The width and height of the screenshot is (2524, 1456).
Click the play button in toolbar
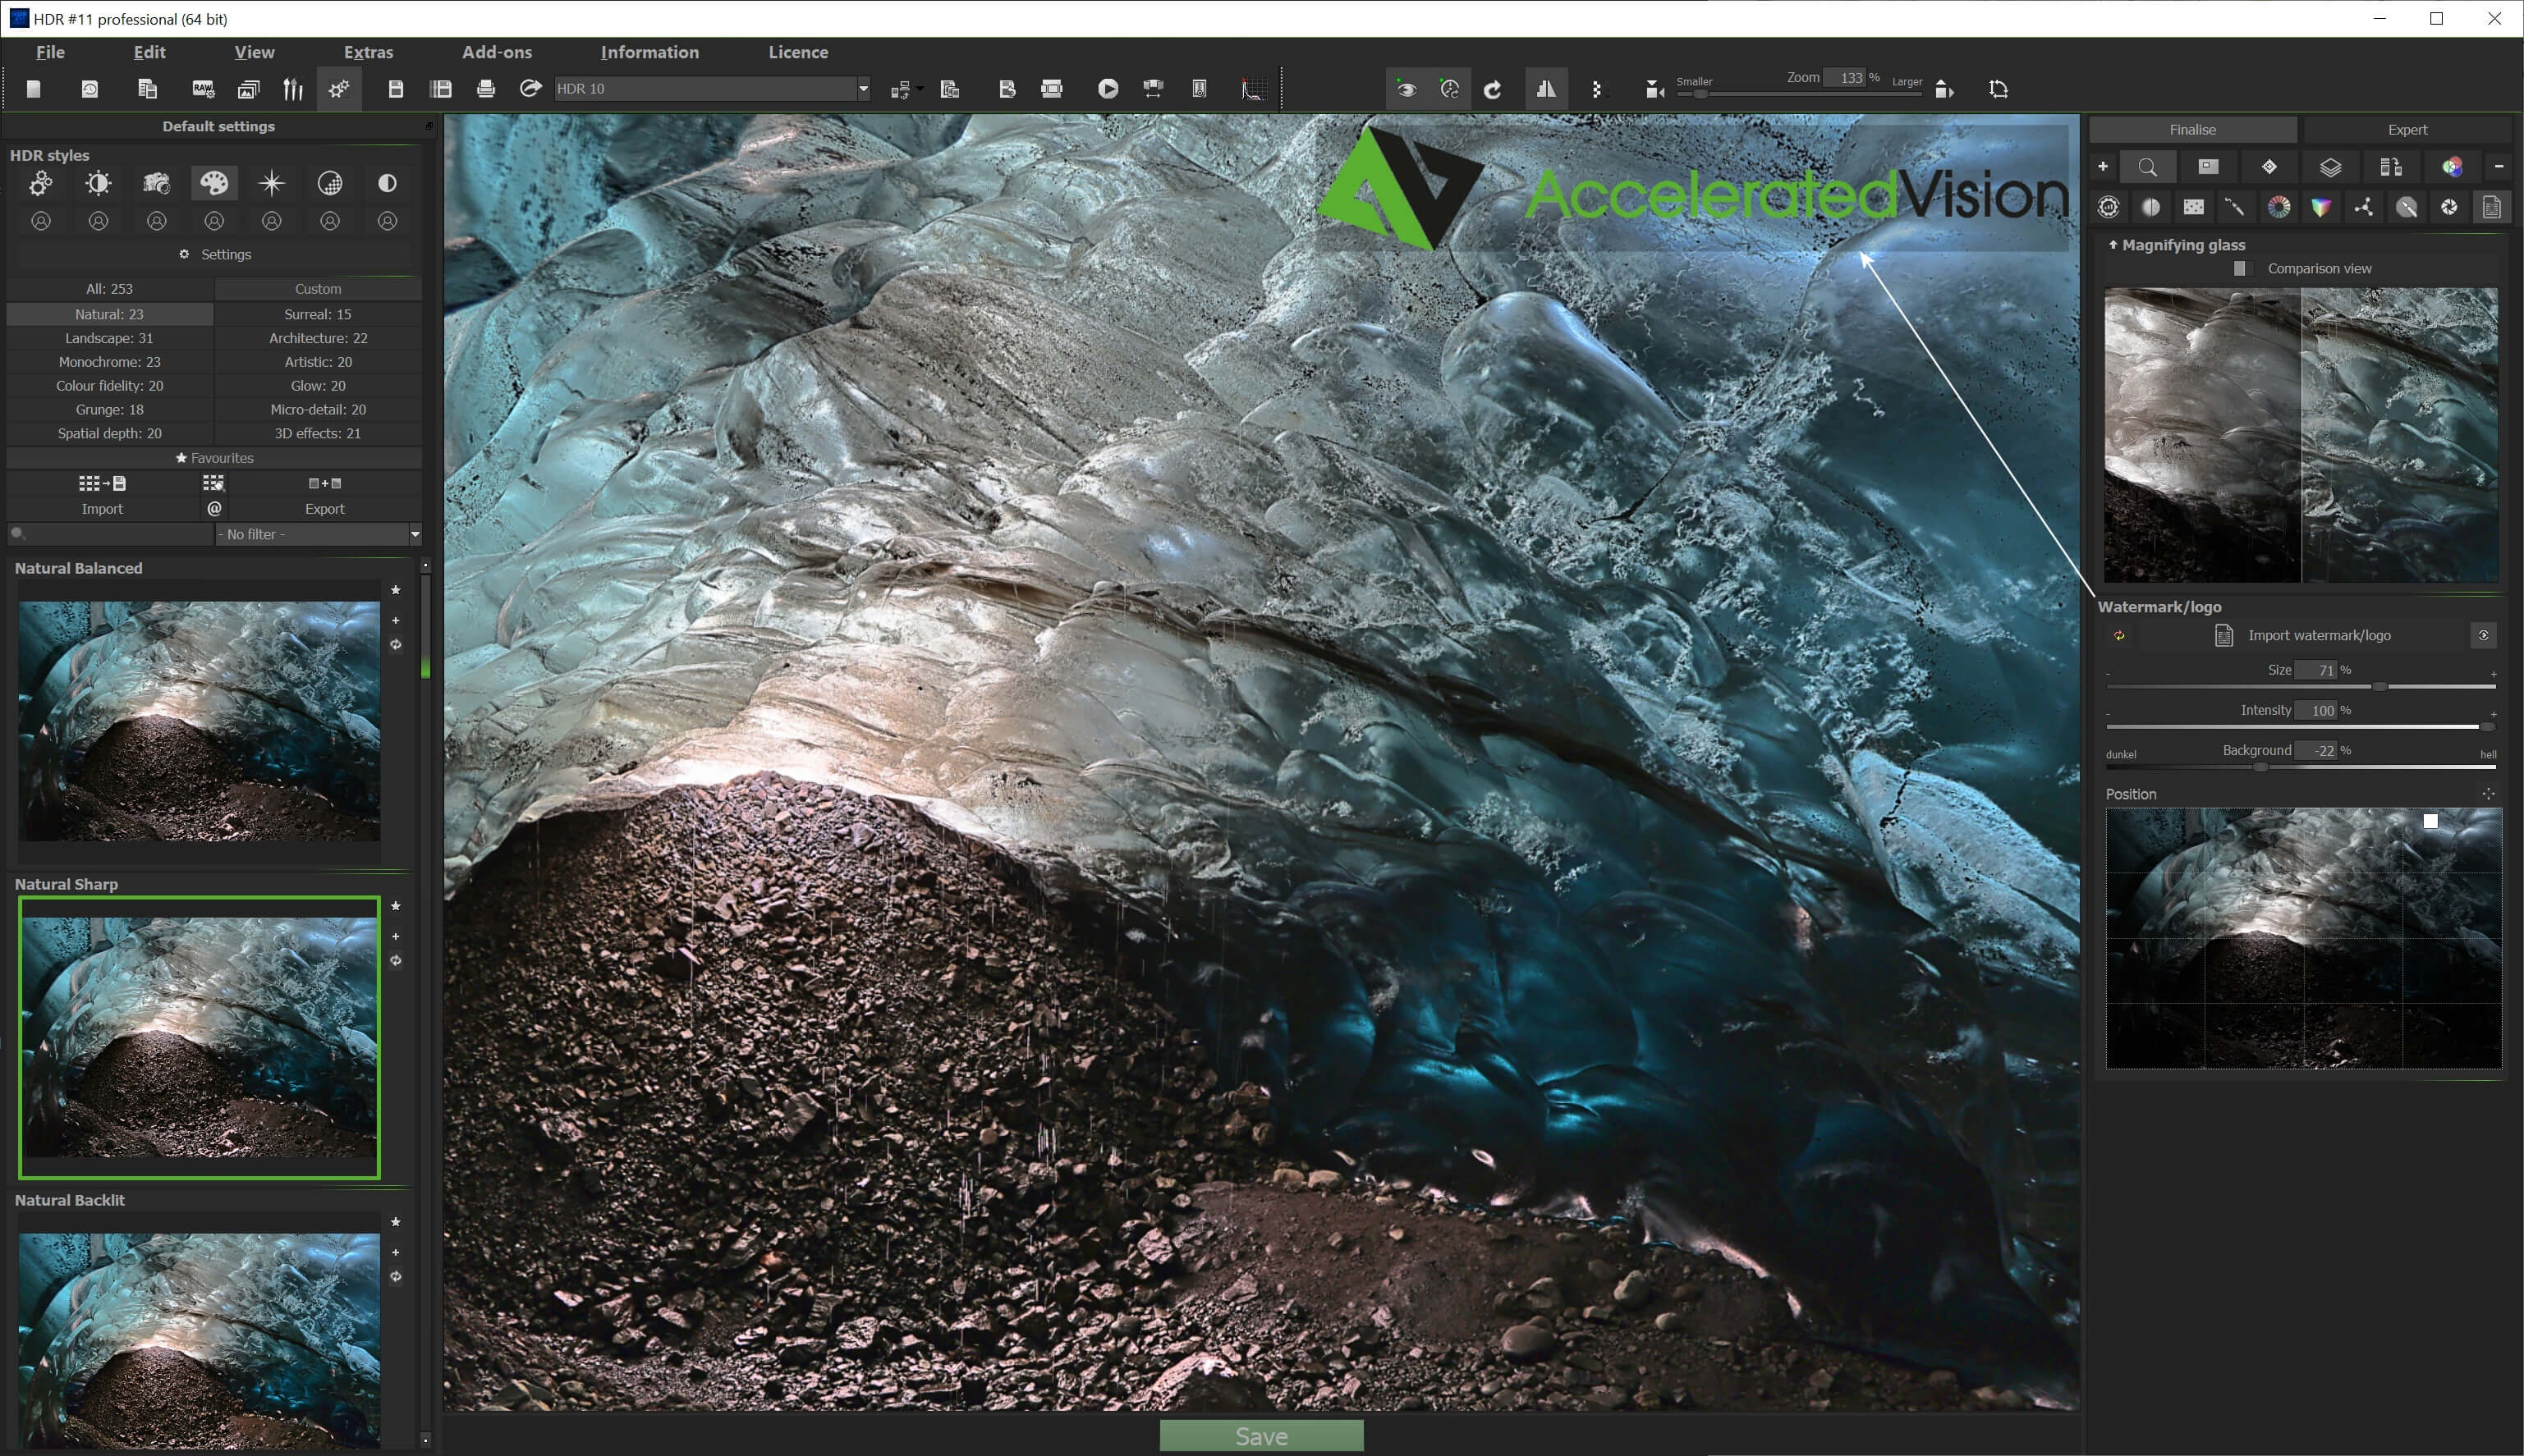tap(1108, 89)
